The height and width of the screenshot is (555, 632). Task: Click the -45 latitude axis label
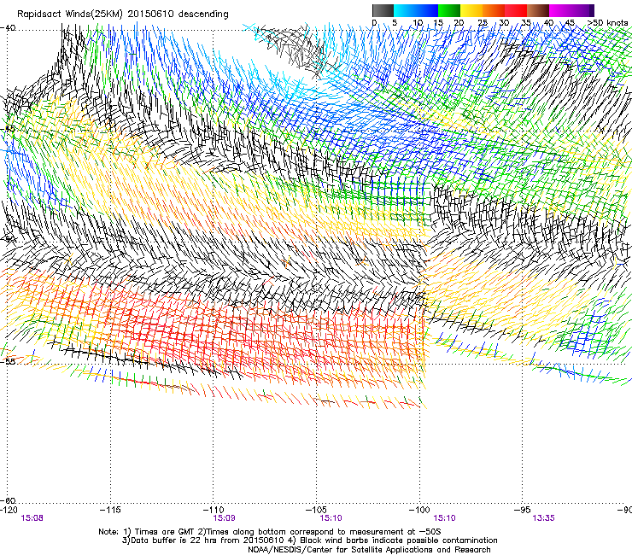coord(8,130)
